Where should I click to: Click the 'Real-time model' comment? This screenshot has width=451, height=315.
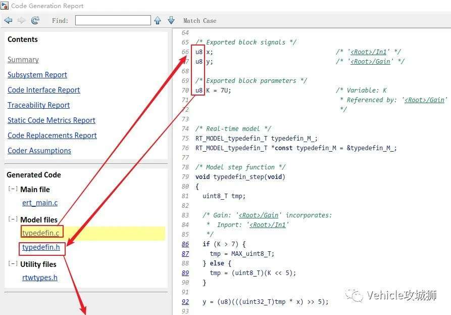pos(233,129)
